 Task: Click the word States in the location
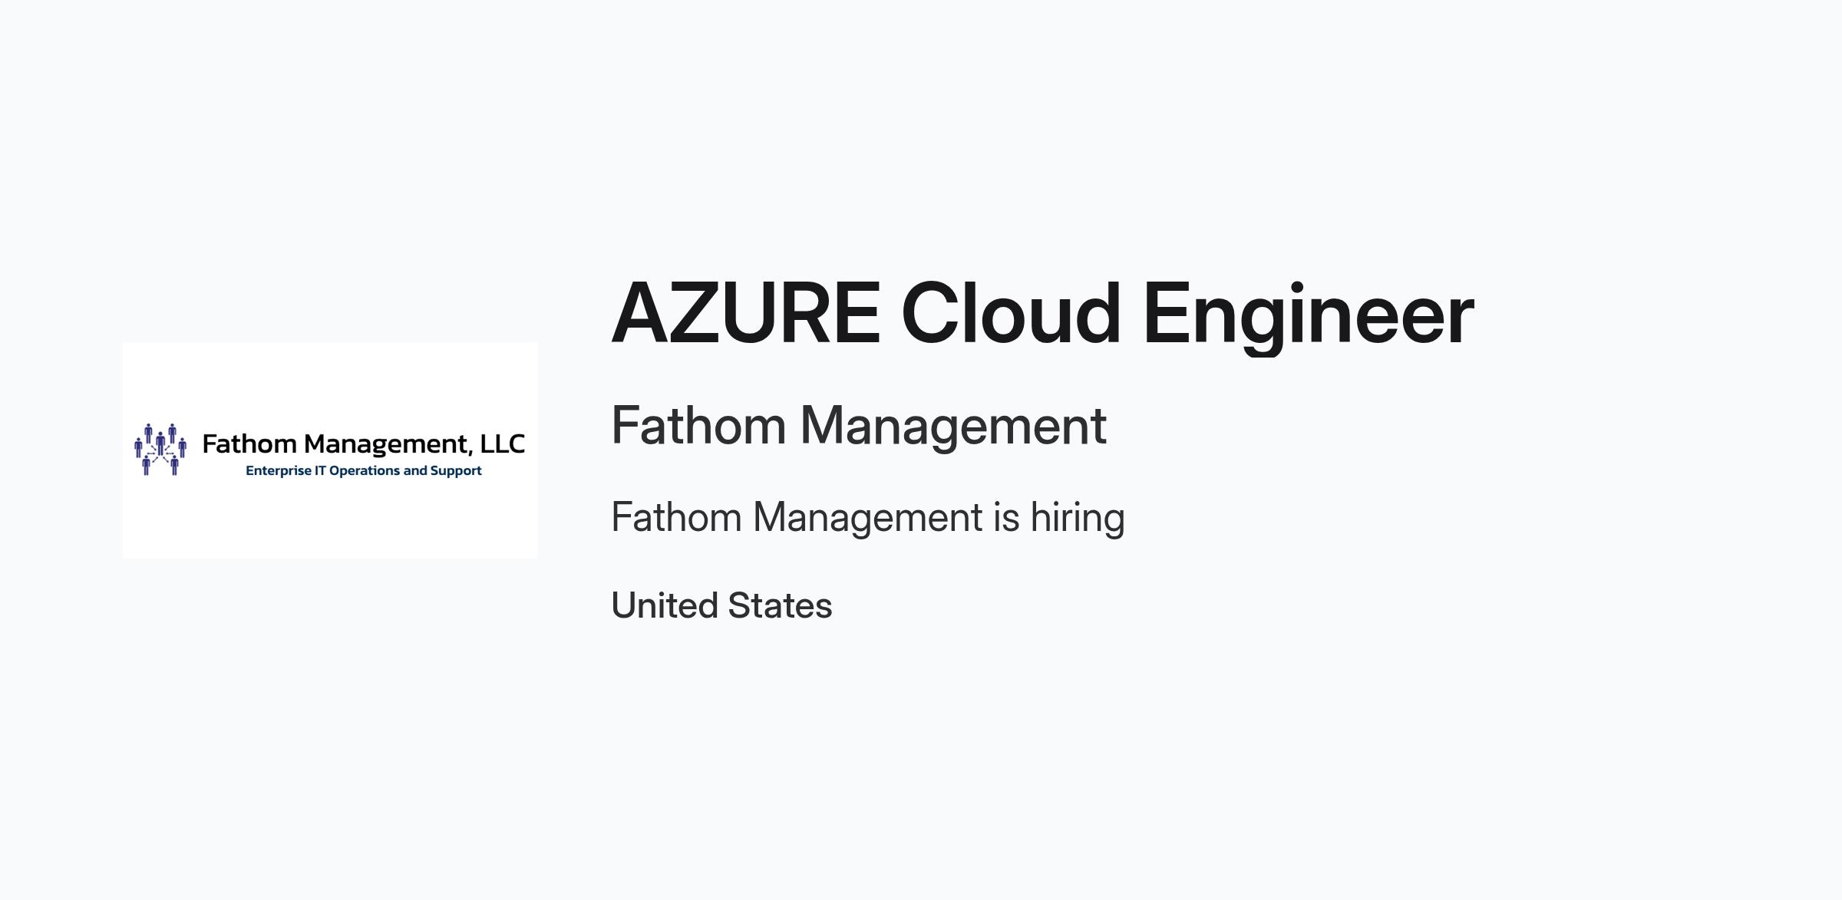point(780,605)
